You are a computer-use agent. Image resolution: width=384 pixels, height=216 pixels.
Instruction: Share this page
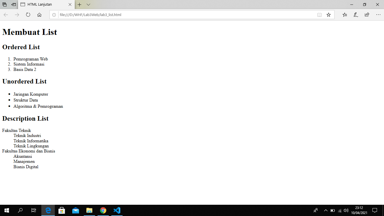[x=367, y=15]
